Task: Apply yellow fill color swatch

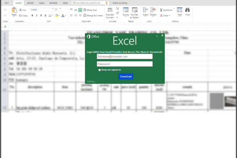Action: (x=57, y=15)
